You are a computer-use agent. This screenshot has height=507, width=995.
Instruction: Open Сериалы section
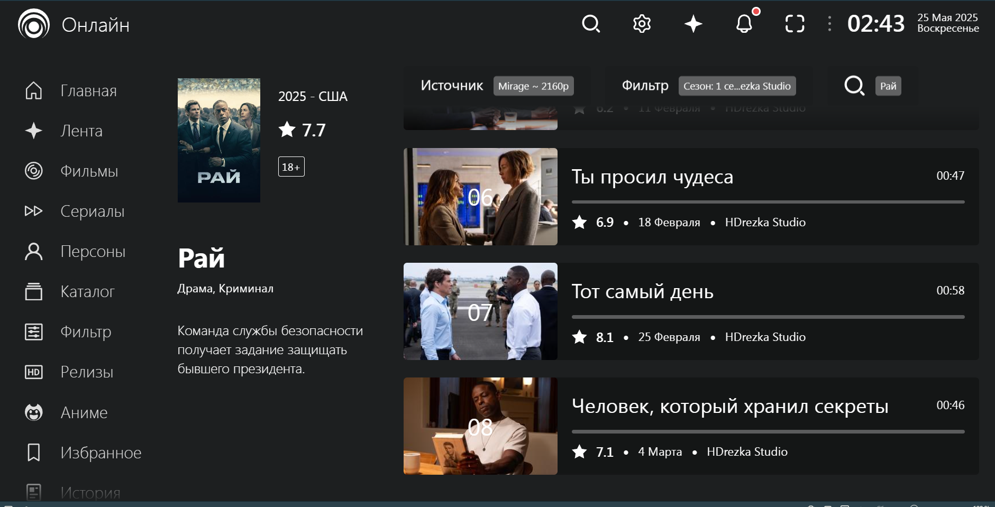[x=93, y=211]
